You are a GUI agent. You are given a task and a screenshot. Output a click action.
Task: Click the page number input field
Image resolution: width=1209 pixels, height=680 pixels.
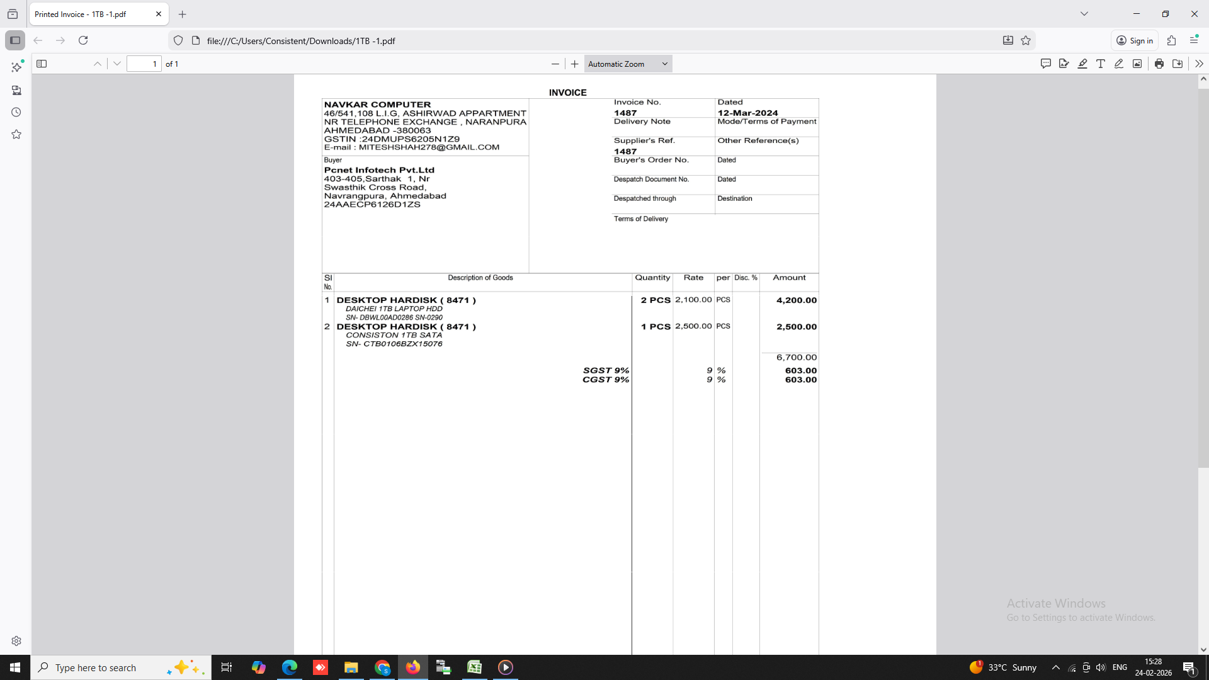click(x=144, y=64)
